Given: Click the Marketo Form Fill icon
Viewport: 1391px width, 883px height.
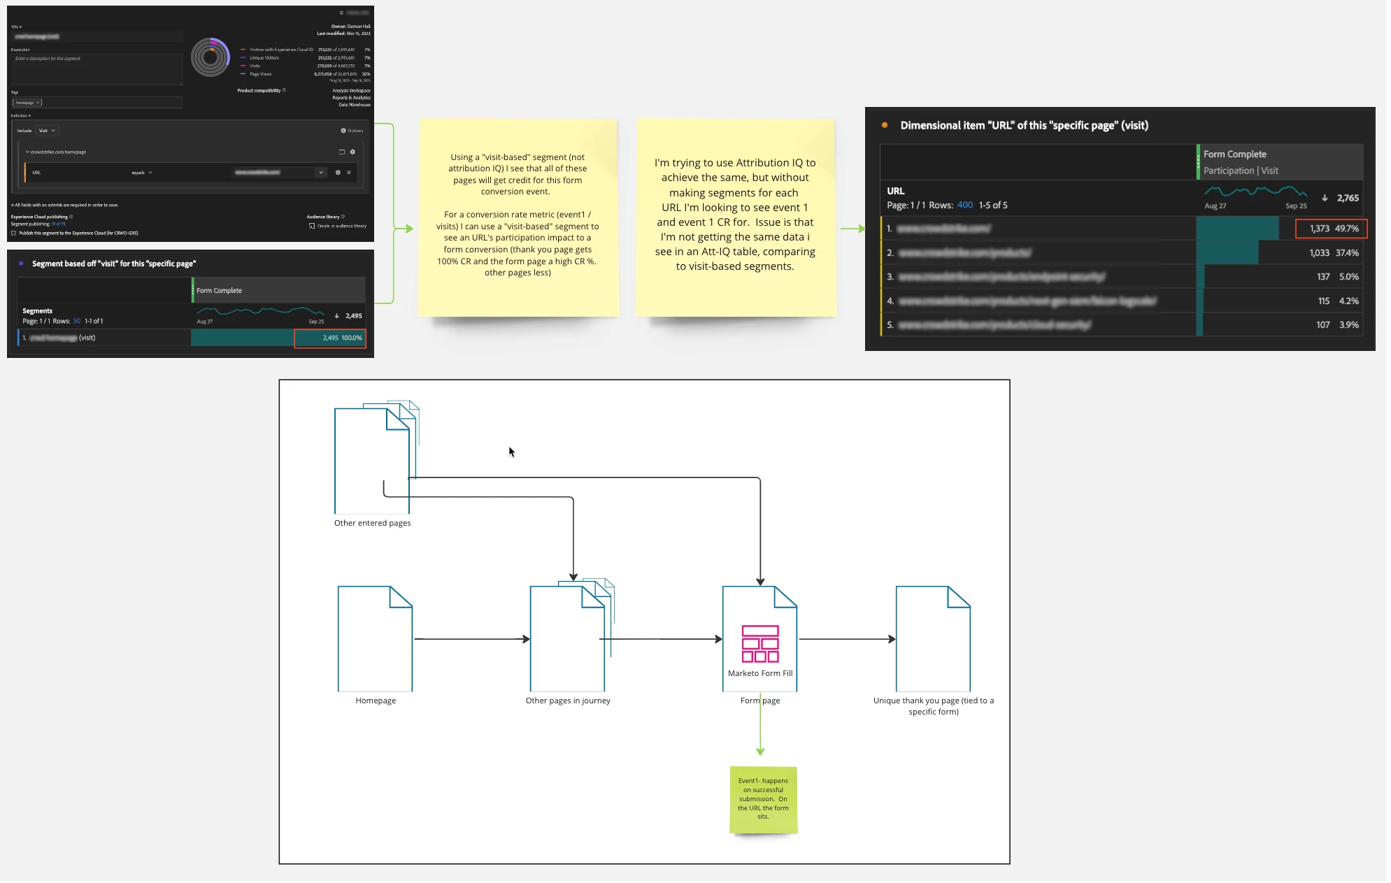Looking at the screenshot, I should [760, 644].
